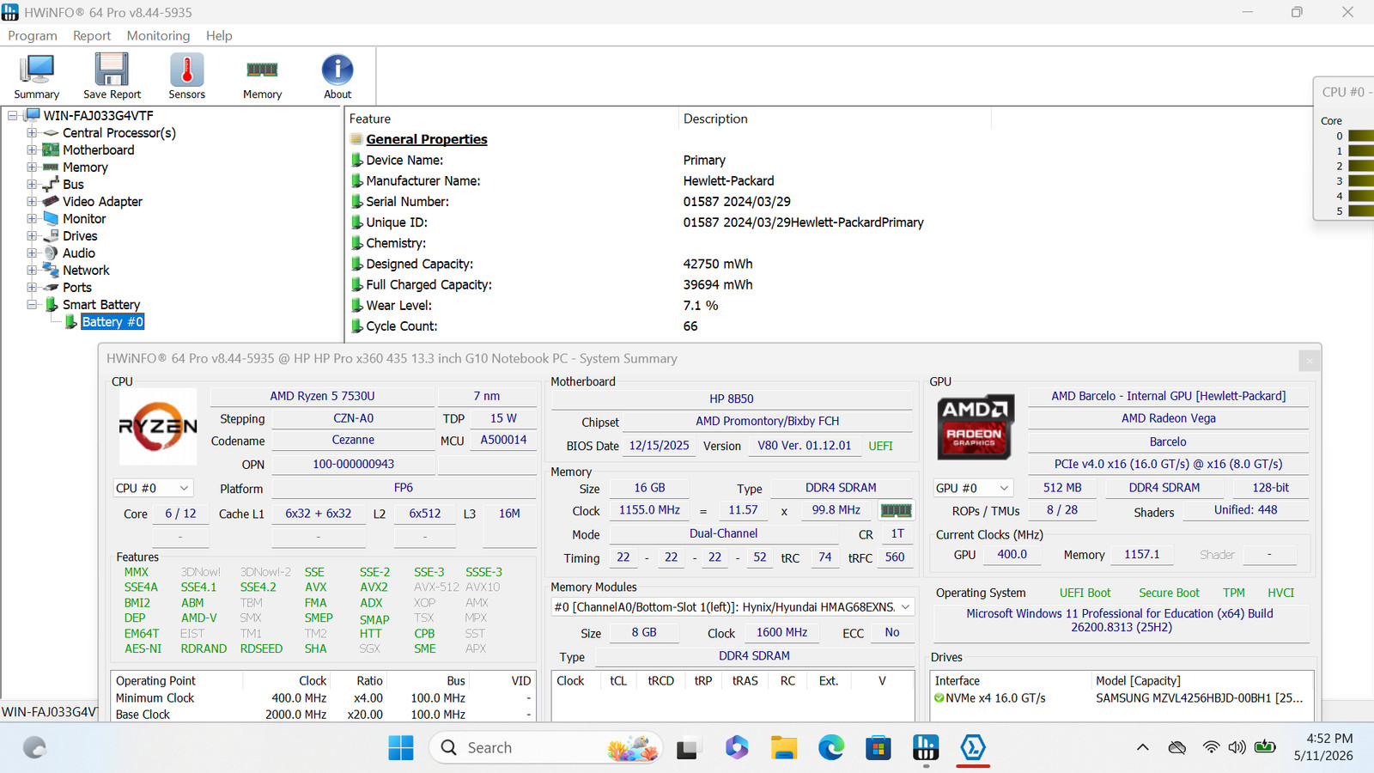The image size is (1374, 773).
Task: Click the taskbar Search box
Action: coord(545,748)
